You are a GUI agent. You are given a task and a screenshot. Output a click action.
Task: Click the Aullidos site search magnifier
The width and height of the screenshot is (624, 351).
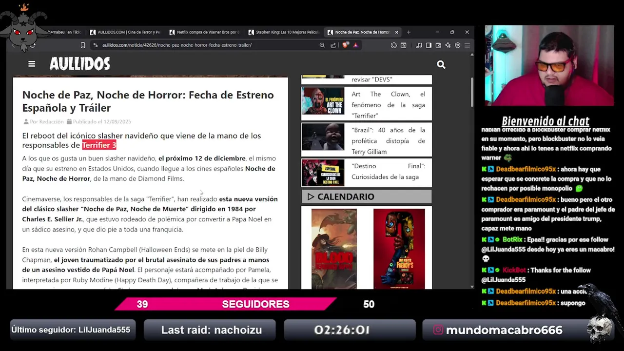(441, 64)
